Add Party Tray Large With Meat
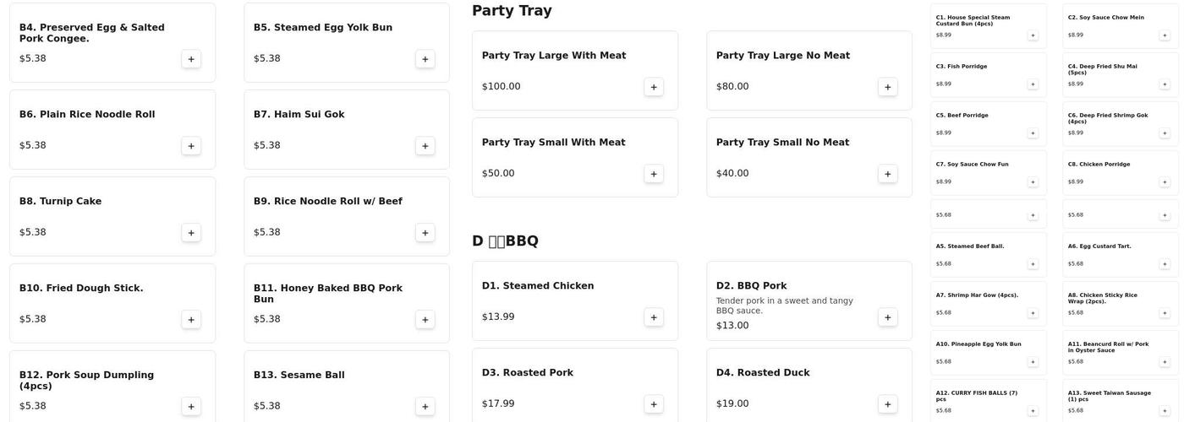 point(654,87)
